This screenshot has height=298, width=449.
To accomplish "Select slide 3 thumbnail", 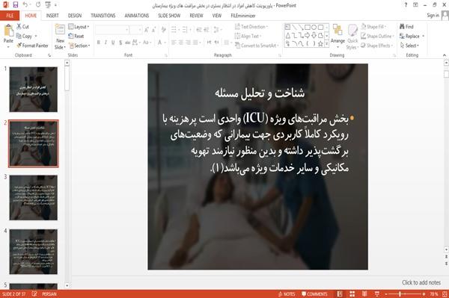I will tap(34, 197).
